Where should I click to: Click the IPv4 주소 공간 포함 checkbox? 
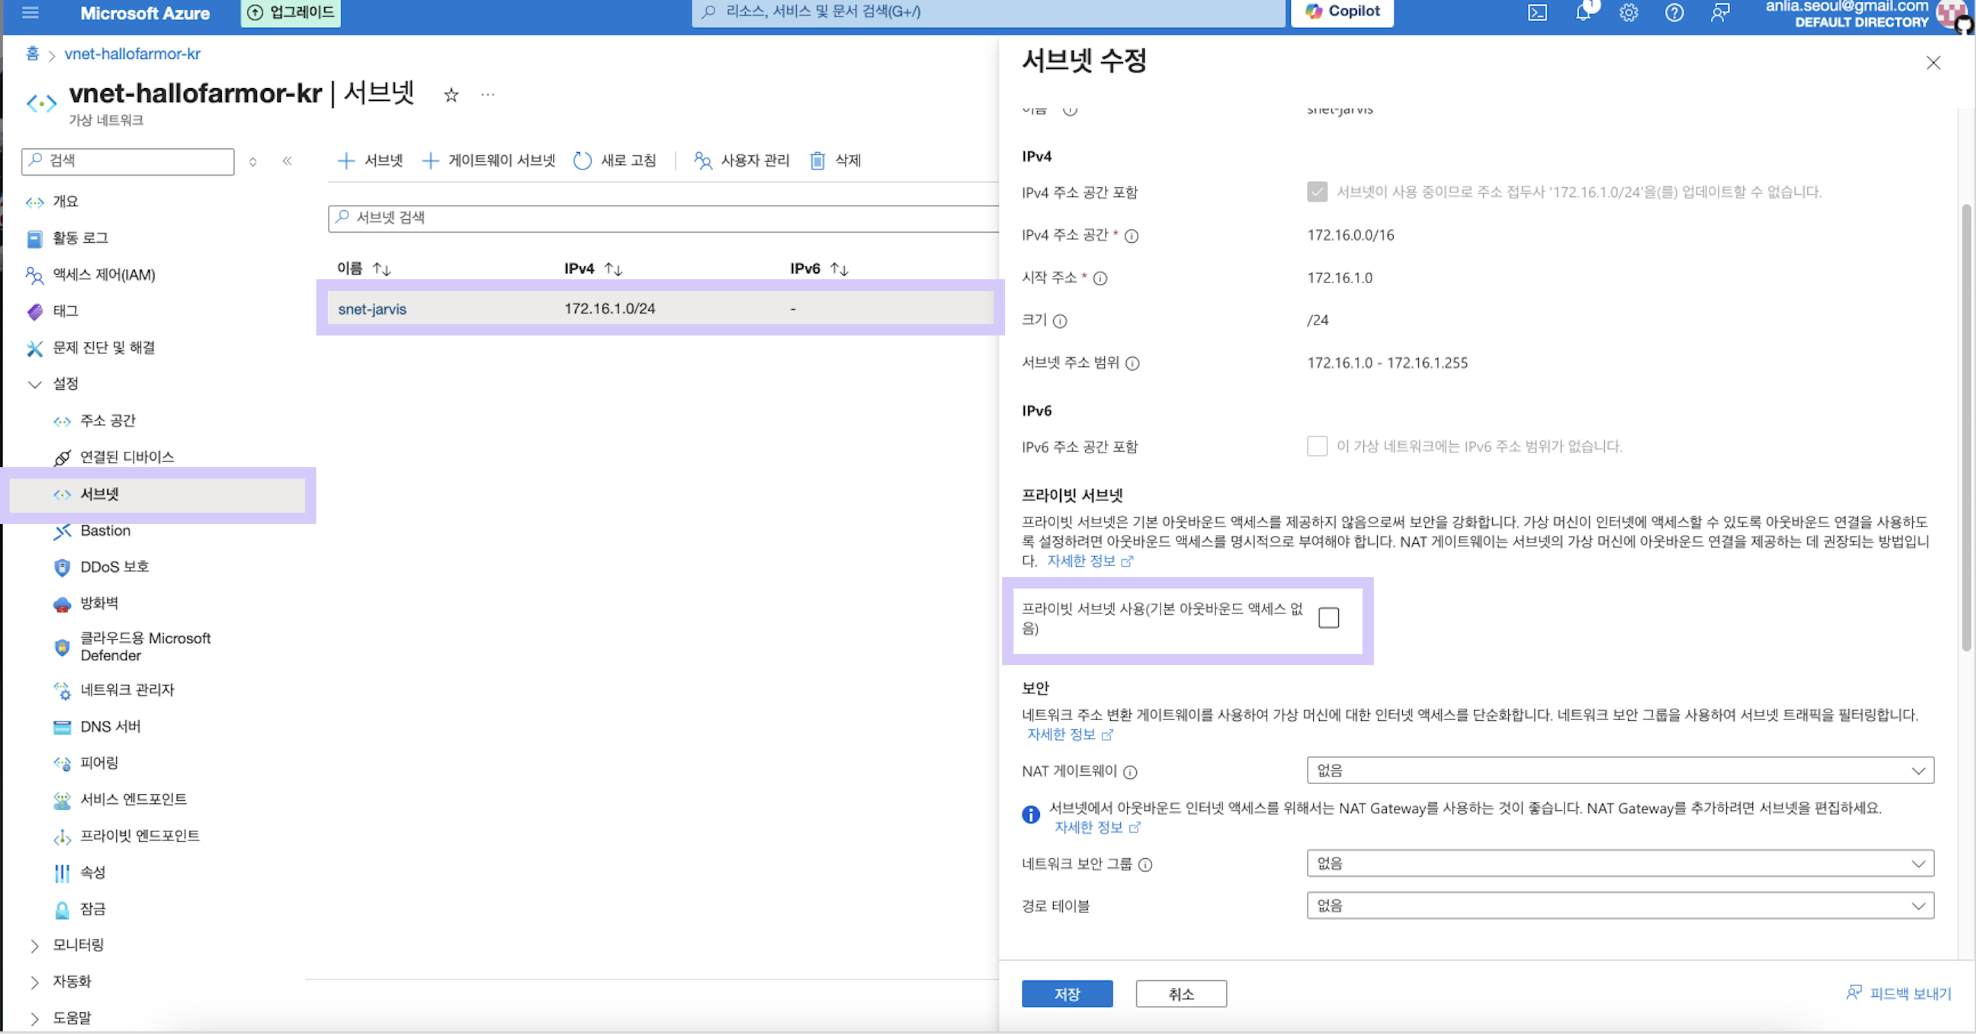point(1317,192)
